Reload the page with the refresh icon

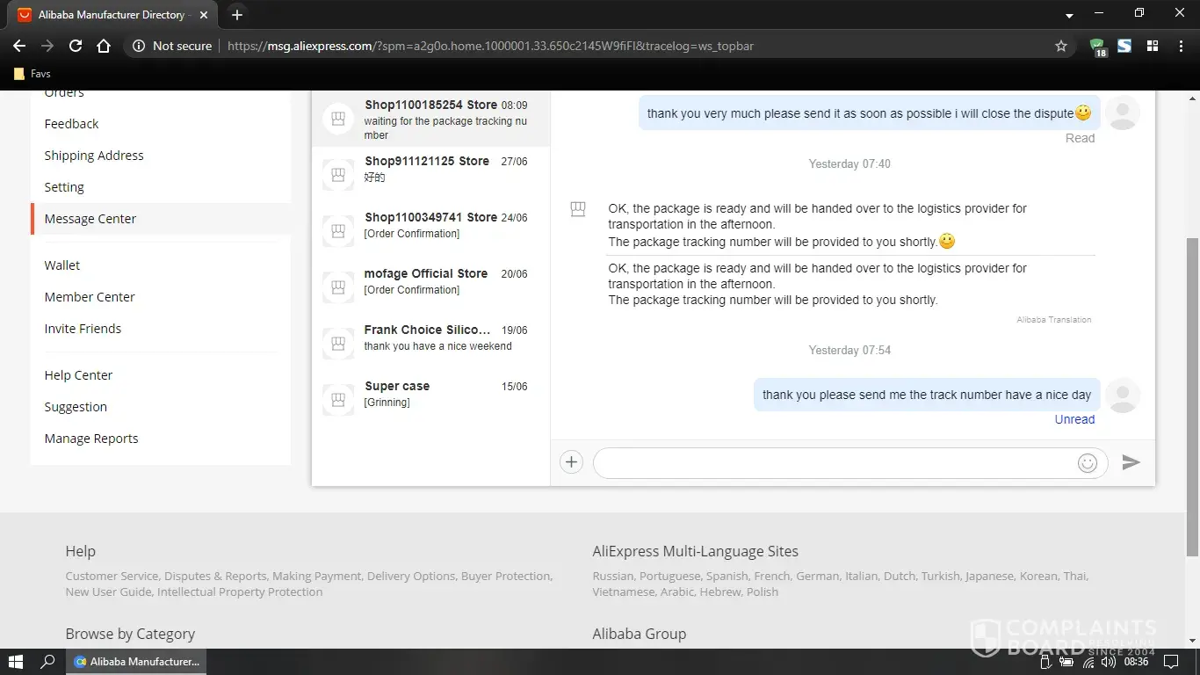pyautogui.click(x=76, y=46)
